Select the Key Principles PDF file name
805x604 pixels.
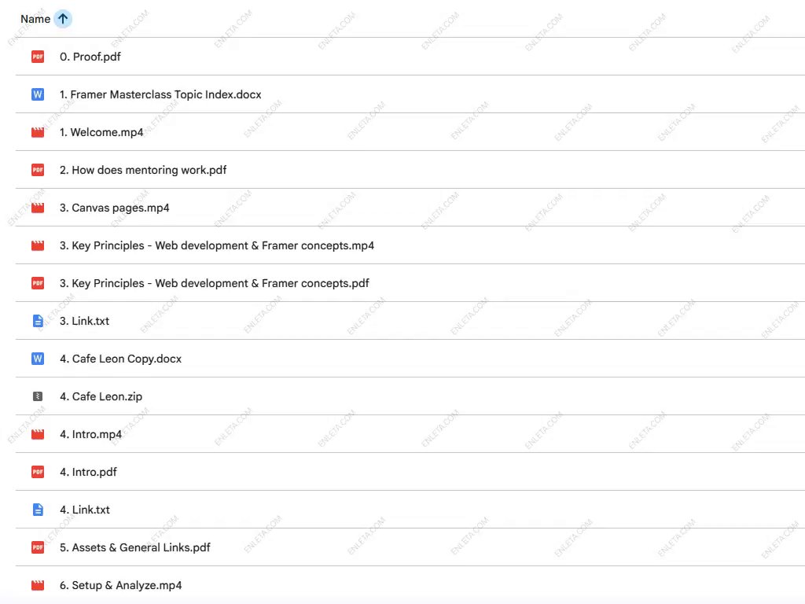214,283
